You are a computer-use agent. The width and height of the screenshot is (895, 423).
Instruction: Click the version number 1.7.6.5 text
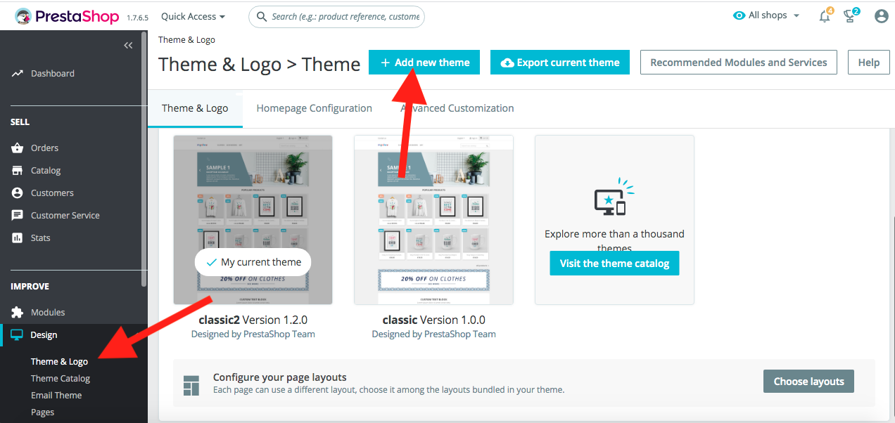pyautogui.click(x=138, y=17)
